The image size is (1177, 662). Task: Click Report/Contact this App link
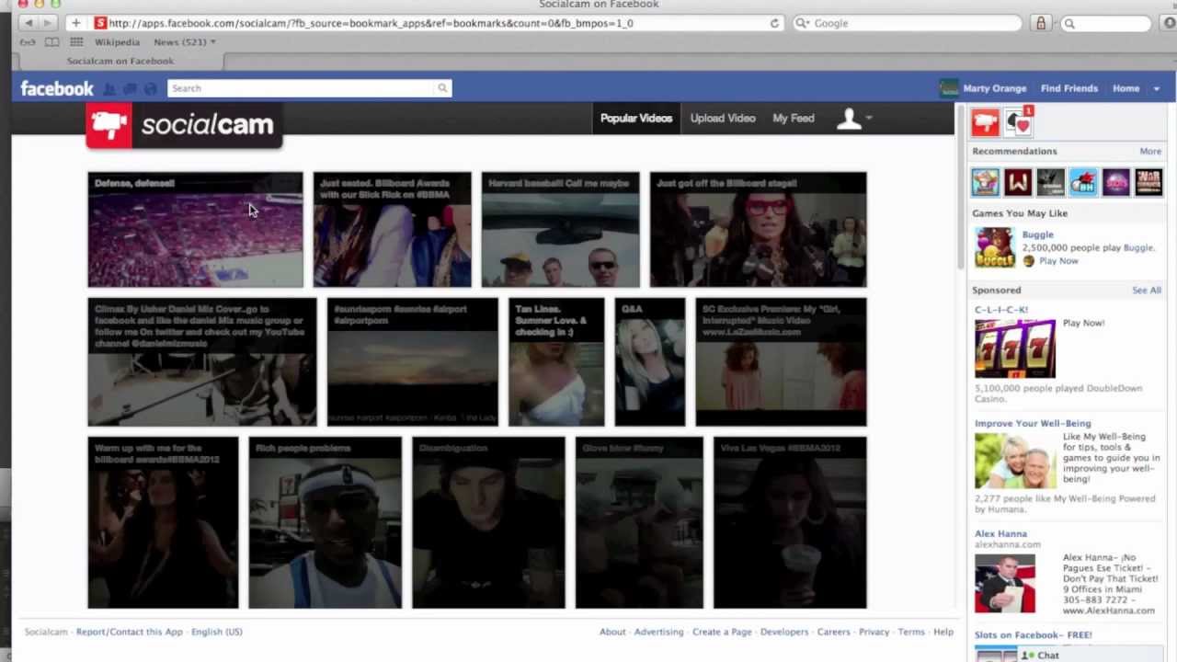click(130, 632)
